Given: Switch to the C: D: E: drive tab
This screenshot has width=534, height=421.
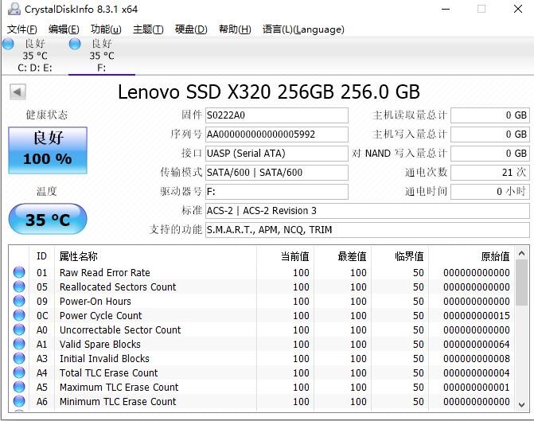Looking at the screenshot, I should (x=35, y=56).
